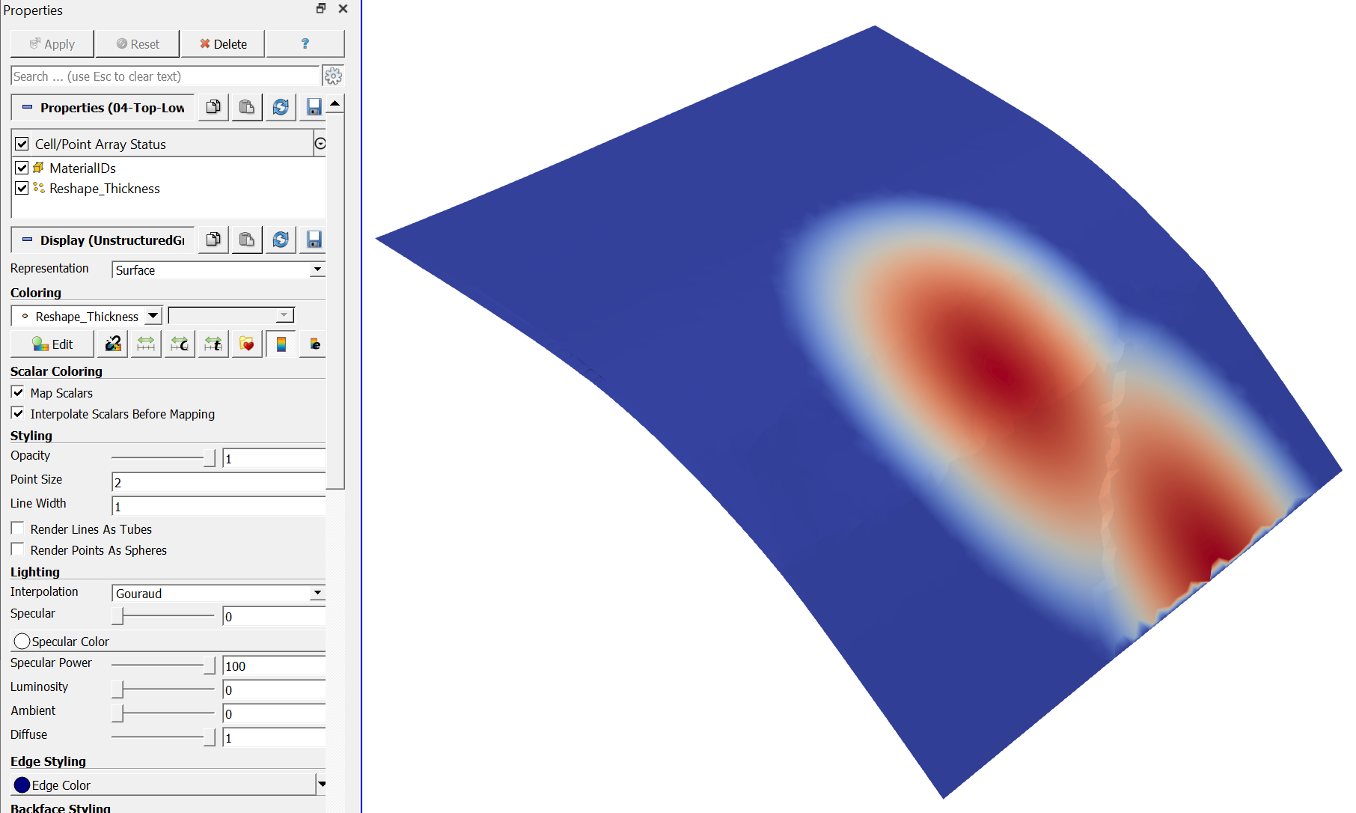This screenshot has height=813, width=1356.
Task: Rescale to custom data range
Action: (x=179, y=344)
